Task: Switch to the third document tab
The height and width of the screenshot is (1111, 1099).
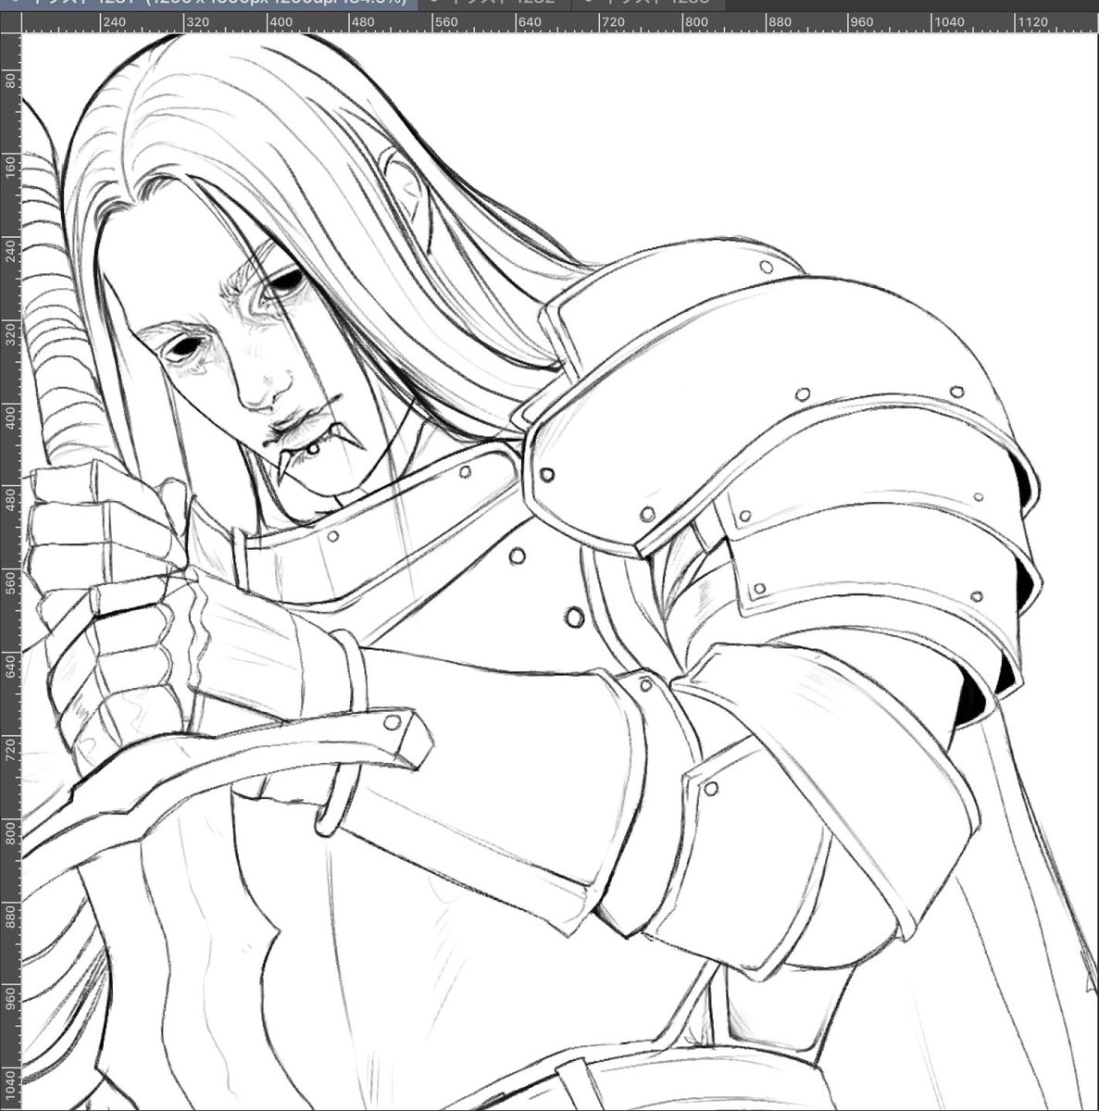Action: point(648,4)
